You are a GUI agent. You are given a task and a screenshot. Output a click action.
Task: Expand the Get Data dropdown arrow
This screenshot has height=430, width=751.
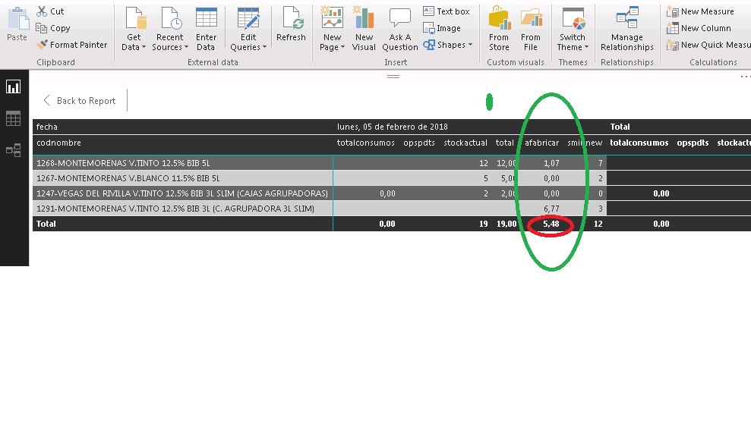[144, 47]
